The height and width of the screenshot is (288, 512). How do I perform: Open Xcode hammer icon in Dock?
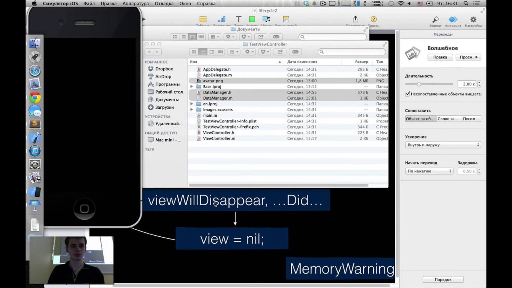tap(35, 138)
